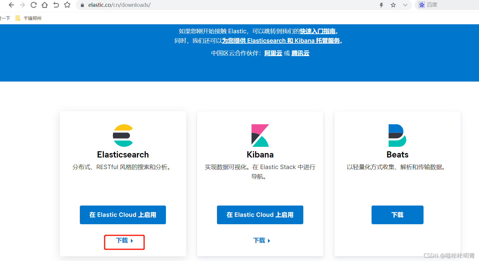Click the lightning speed-mode icon

click(x=381, y=5)
